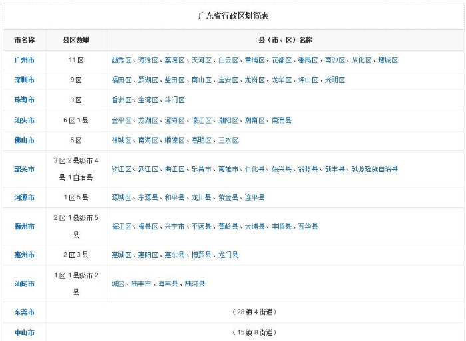Open the 珠海市 city link
Viewport: 466px width, 341px height.
[x=25, y=100]
